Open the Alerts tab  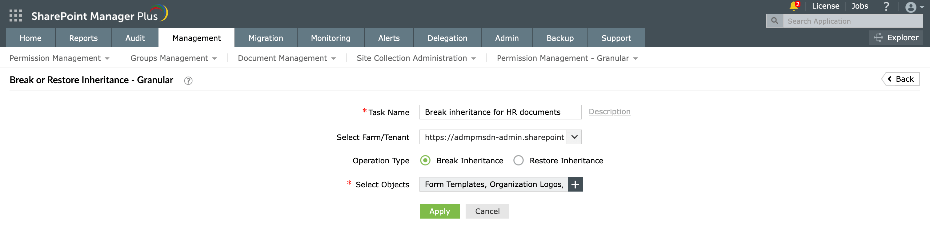[389, 38]
